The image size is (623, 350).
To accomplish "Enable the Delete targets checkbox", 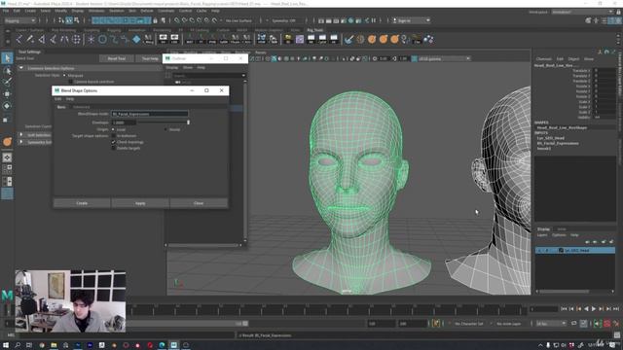I will coord(113,148).
